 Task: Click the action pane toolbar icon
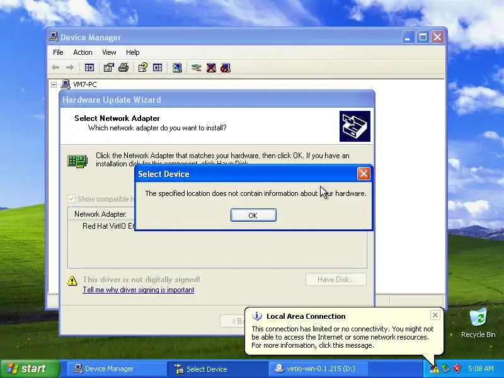click(157, 67)
